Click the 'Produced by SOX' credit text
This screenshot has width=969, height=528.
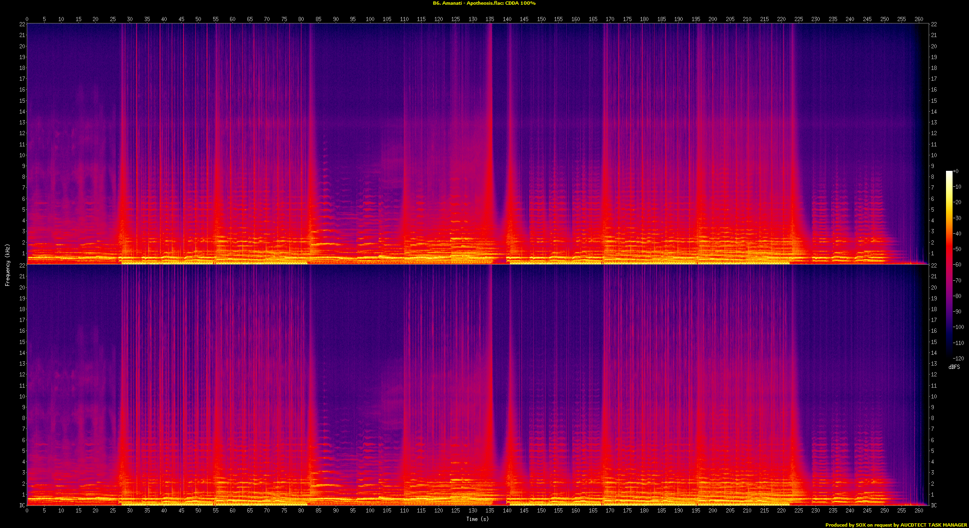click(x=845, y=525)
